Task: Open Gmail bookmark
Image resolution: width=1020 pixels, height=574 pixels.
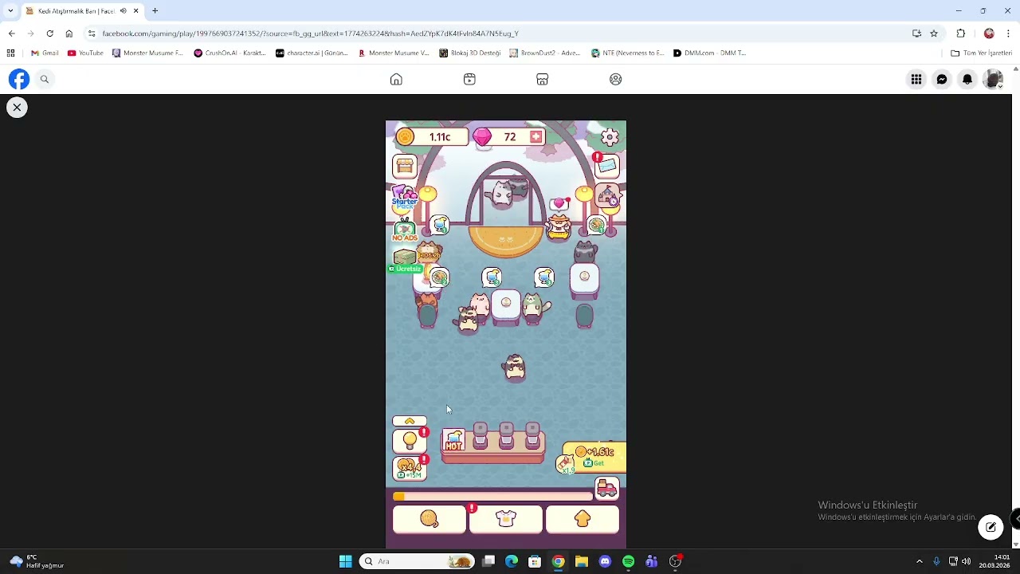Action: pos(45,53)
